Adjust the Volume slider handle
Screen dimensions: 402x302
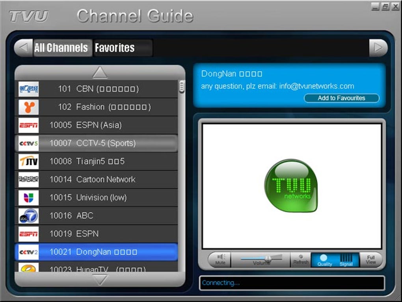click(268, 259)
